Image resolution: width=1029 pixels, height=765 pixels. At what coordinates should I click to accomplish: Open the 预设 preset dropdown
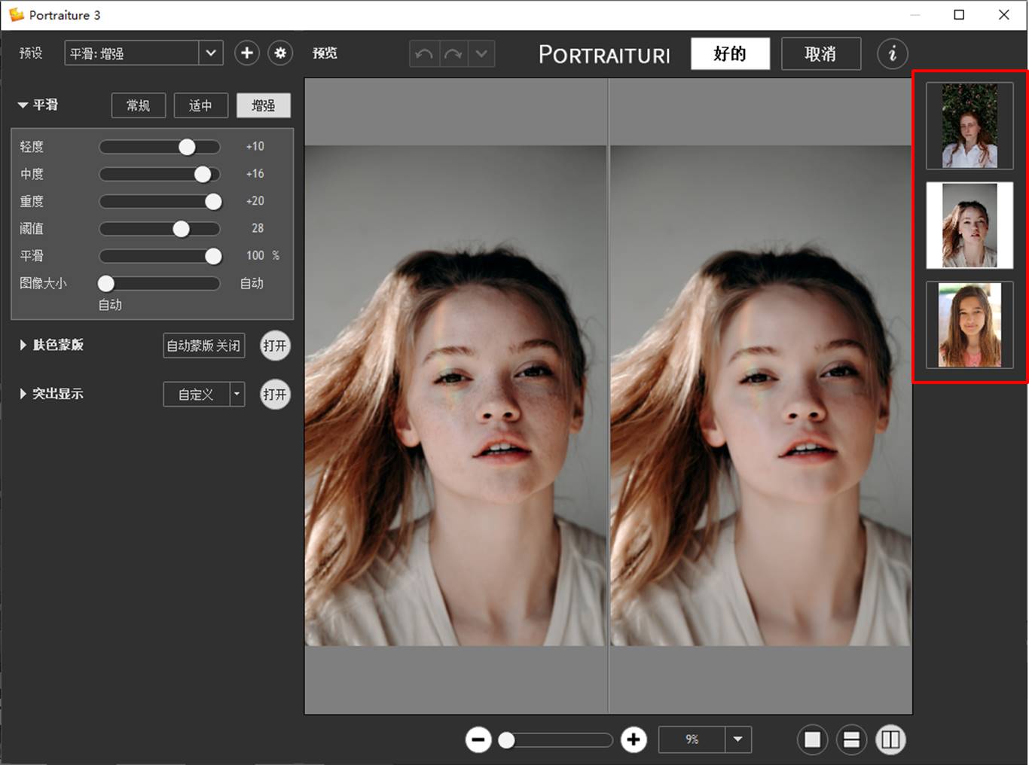[x=211, y=53]
